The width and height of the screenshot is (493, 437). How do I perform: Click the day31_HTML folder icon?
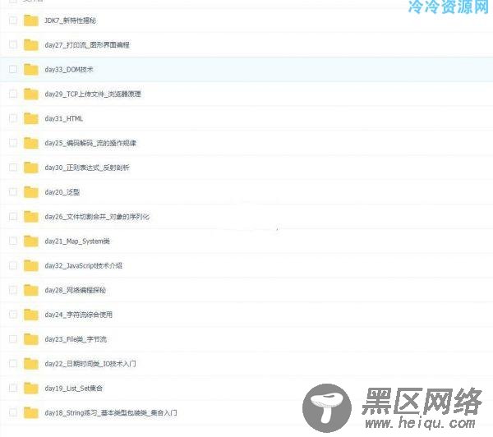(31, 118)
